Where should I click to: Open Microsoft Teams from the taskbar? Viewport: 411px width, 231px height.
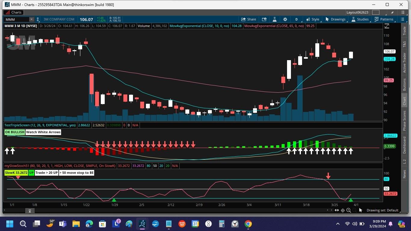point(63,224)
